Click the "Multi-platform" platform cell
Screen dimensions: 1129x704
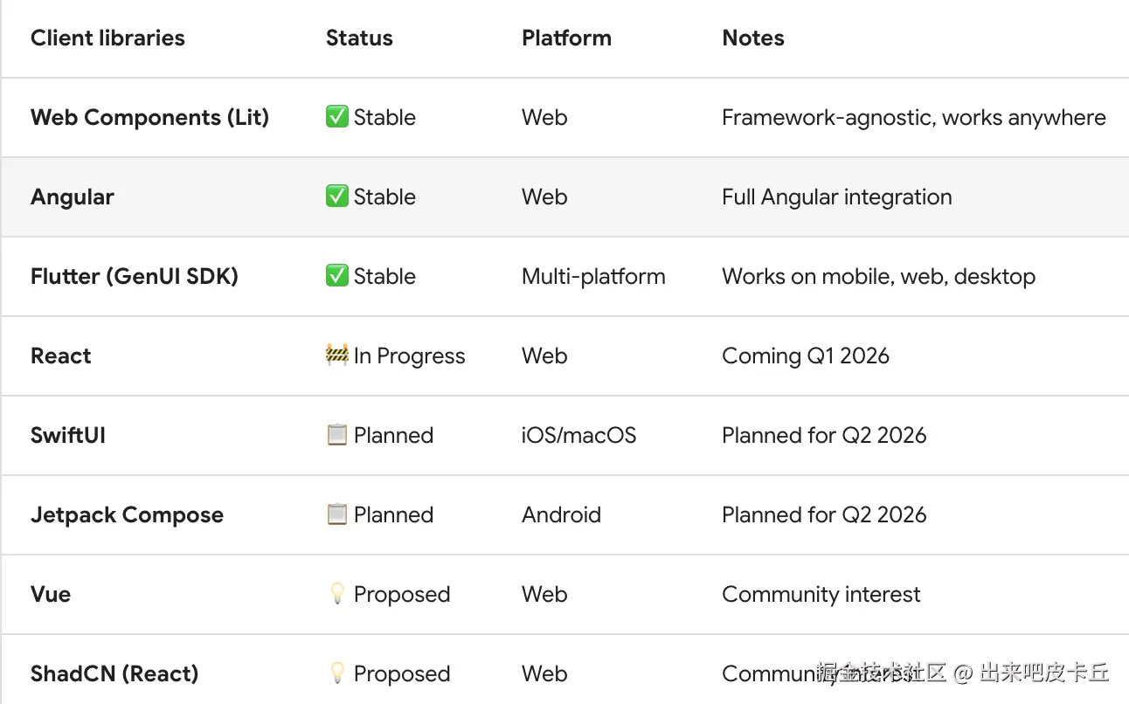pyautogui.click(x=593, y=276)
